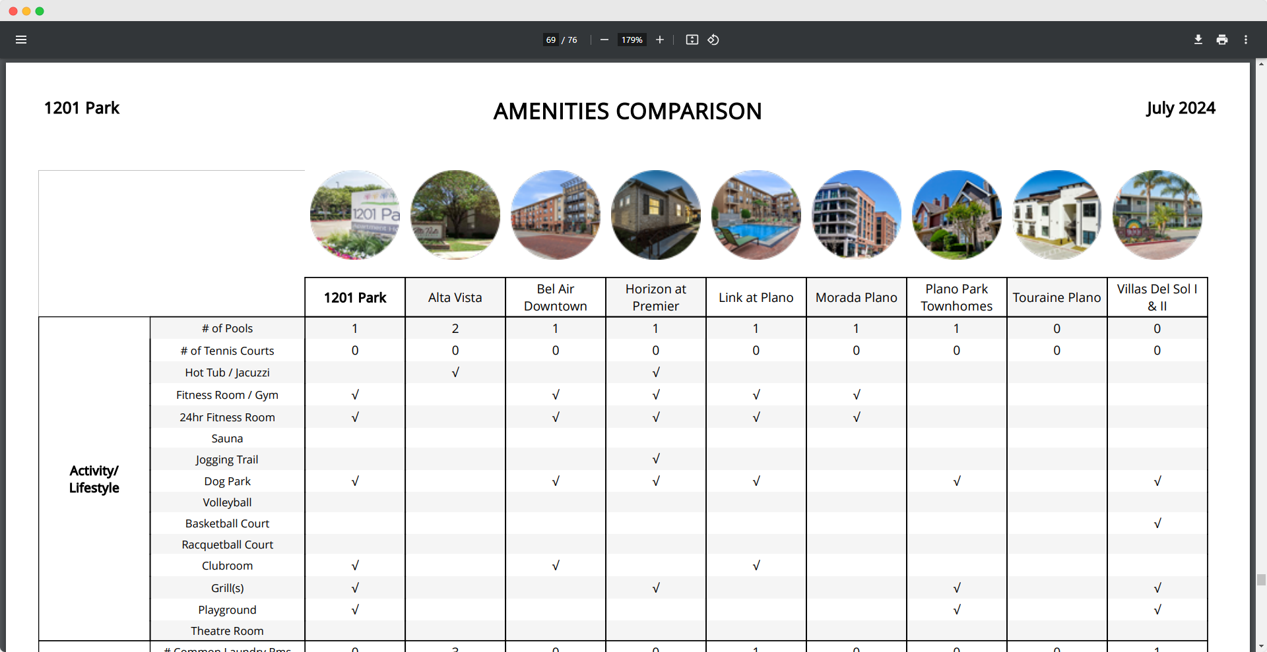The width and height of the screenshot is (1267, 652).
Task: Click Touraine Plano's pool count of 0
Action: 1057,328
